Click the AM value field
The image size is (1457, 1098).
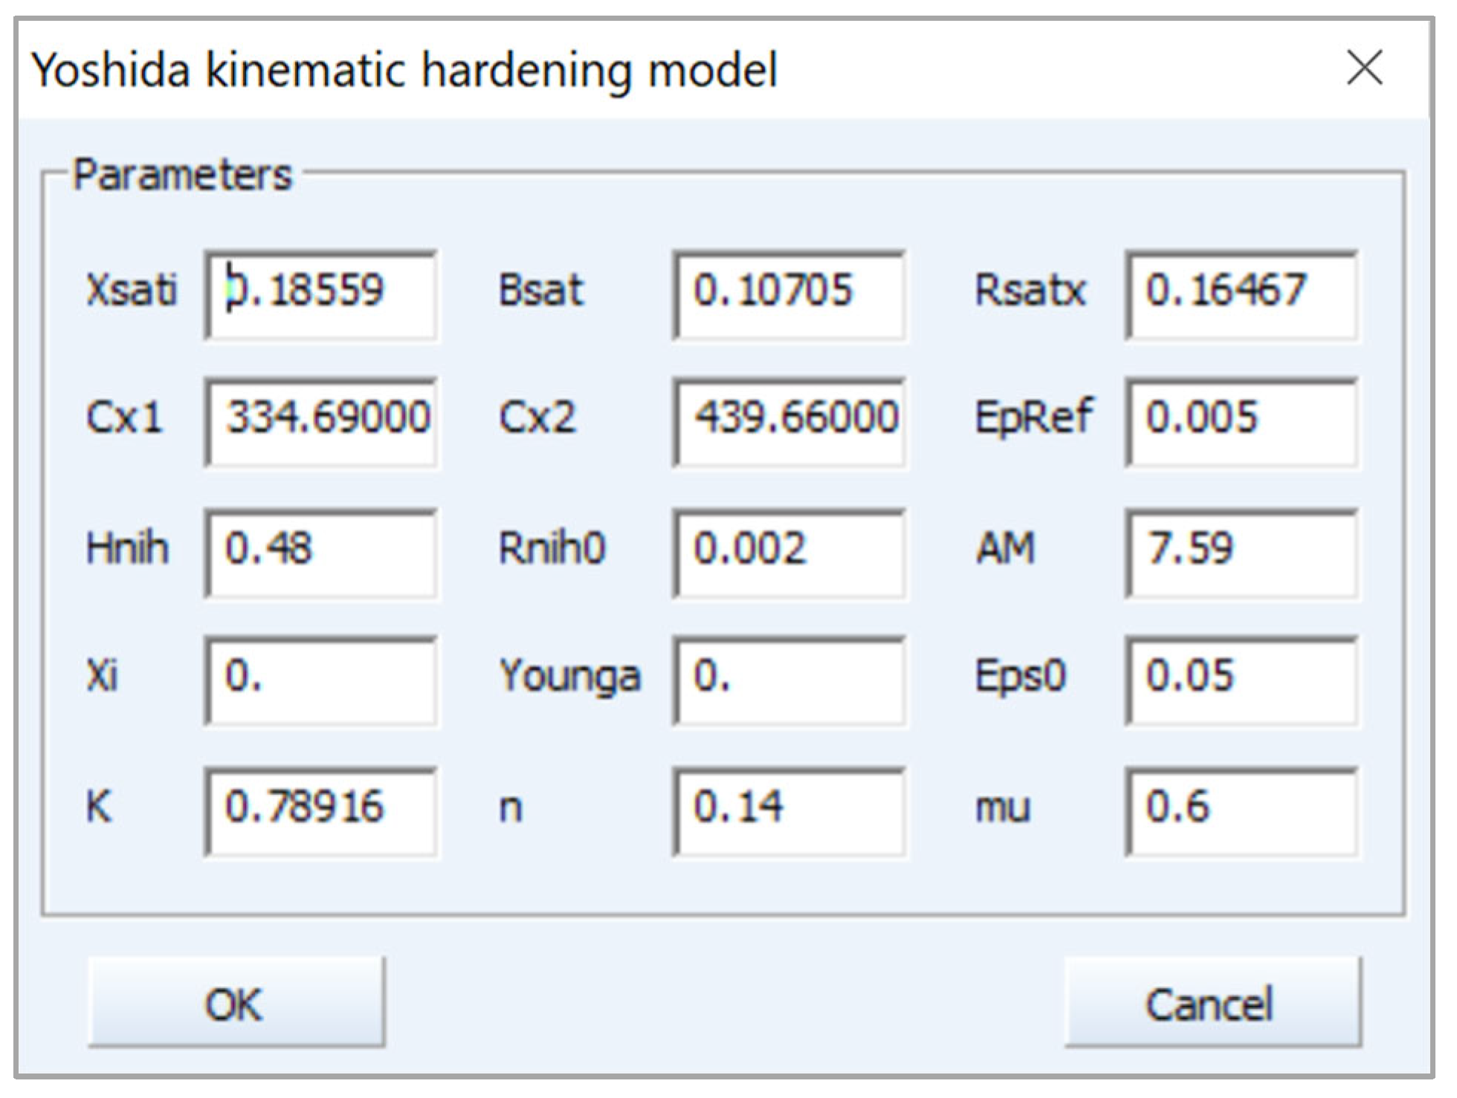(x=1241, y=553)
